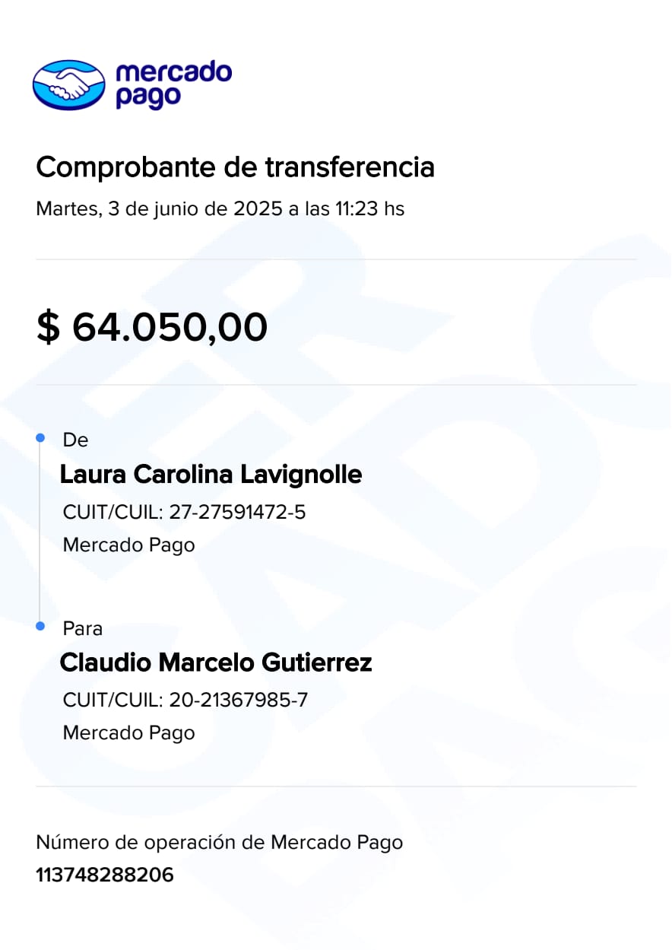Click the divider line above the operation number
Screen dimensions: 672x950
(336, 786)
